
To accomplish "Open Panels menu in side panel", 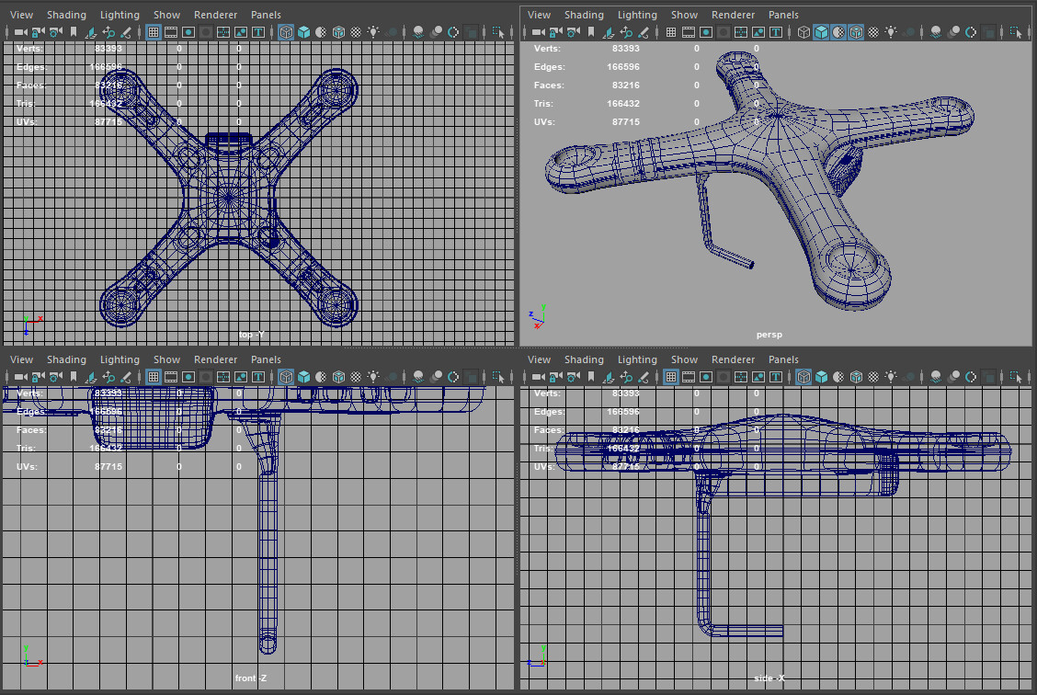I will [783, 359].
